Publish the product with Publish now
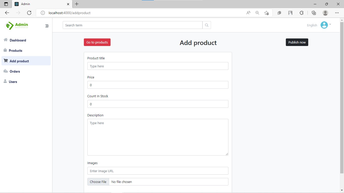 tap(297, 42)
